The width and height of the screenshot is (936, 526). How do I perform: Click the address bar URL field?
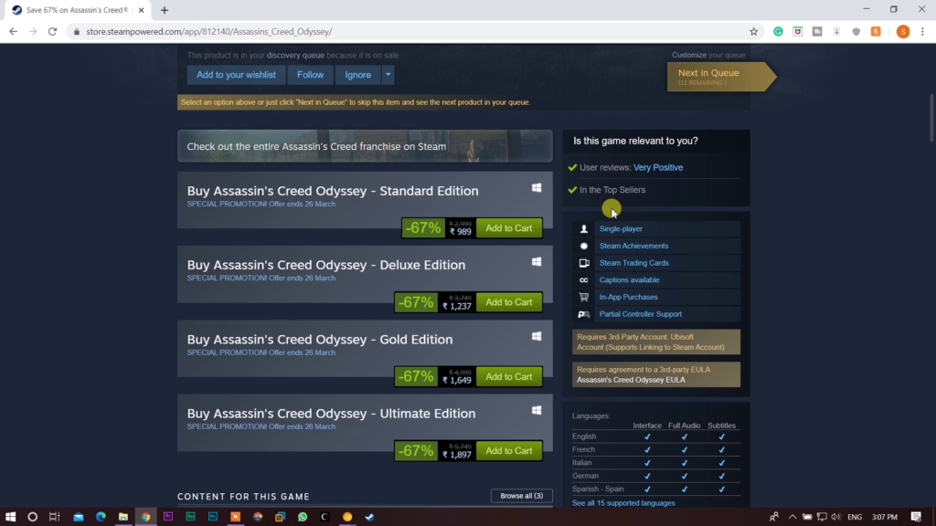pos(412,32)
